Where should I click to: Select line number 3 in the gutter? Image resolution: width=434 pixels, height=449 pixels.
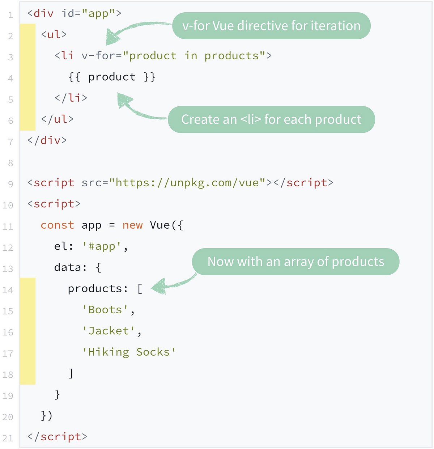point(10,56)
